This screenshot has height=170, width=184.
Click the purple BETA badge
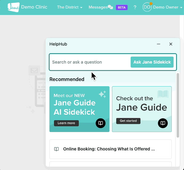pyautogui.click(x=122, y=7)
